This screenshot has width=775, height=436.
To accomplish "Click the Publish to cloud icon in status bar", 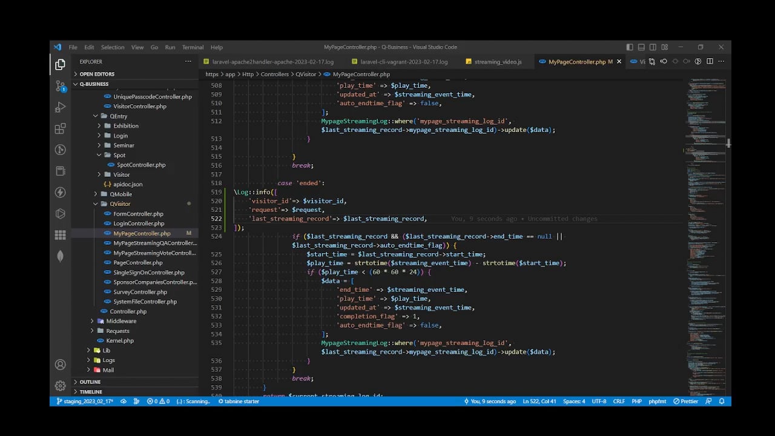I will click(124, 401).
